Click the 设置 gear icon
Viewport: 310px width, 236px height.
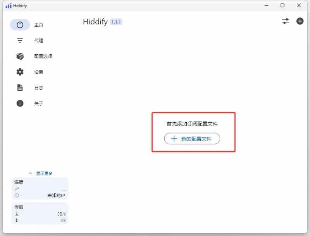point(19,72)
